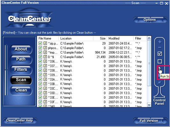Click the size value 21,490
170x127 pixels.
(x=101, y=57)
